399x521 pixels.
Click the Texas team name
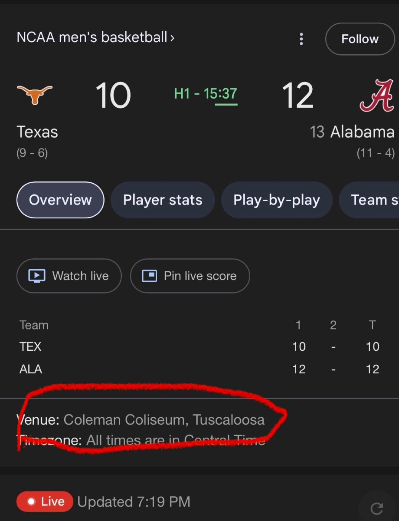(x=37, y=132)
